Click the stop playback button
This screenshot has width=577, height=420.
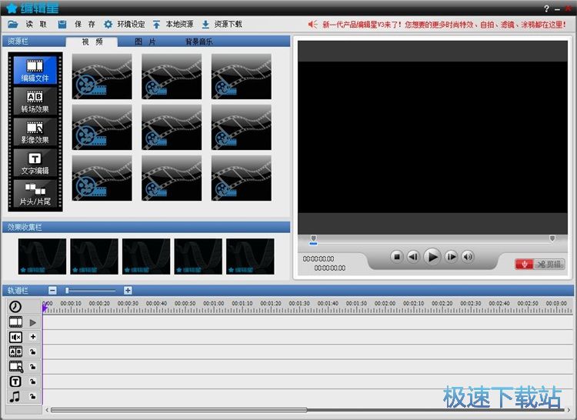397,257
